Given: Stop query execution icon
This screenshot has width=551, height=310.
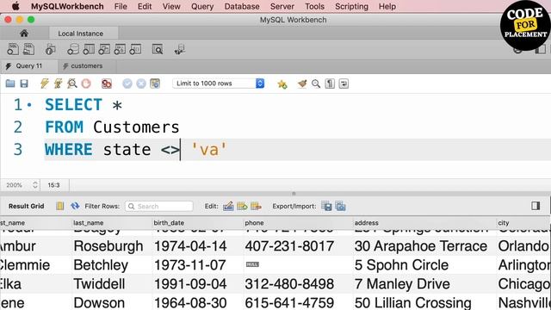Looking at the screenshot, I should 86,84.
